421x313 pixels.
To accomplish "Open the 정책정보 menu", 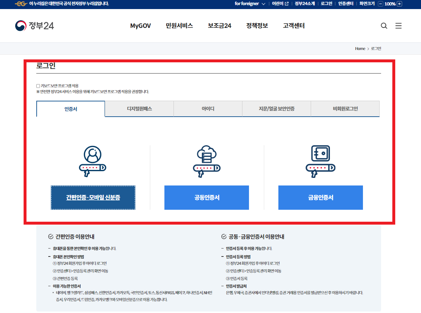I will click(x=257, y=26).
